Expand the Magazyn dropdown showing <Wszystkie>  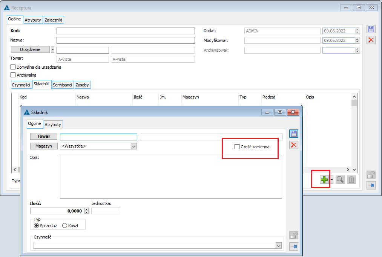pos(134,146)
